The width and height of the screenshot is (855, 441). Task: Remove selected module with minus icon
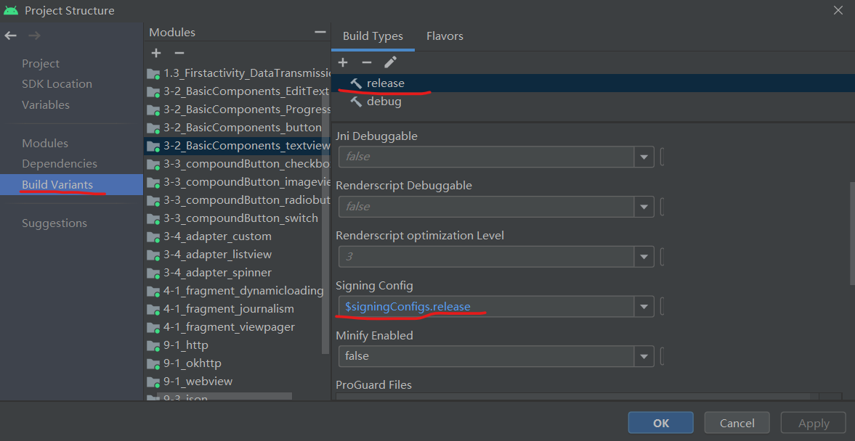[x=178, y=52]
